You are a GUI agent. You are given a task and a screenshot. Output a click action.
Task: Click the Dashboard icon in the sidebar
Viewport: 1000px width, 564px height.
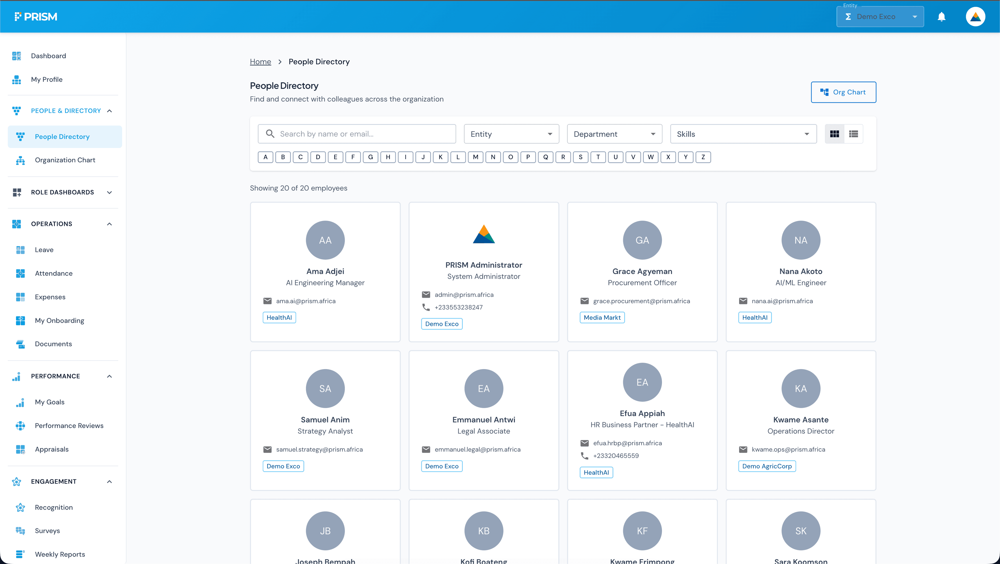pos(17,55)
